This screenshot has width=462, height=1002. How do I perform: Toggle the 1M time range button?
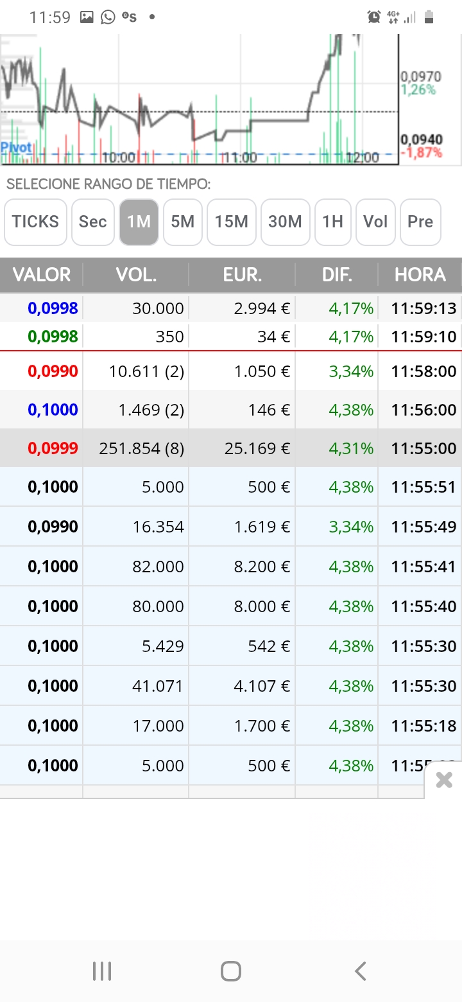click(139, 222)
